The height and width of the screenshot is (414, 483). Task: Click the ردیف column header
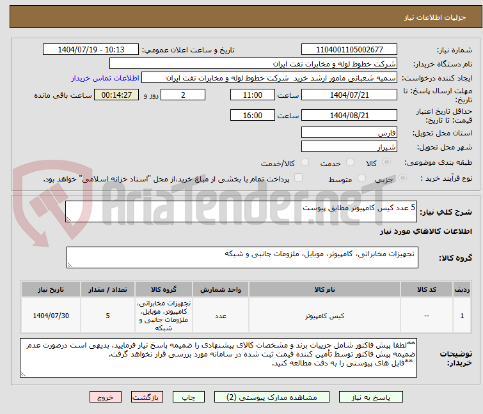462,289
